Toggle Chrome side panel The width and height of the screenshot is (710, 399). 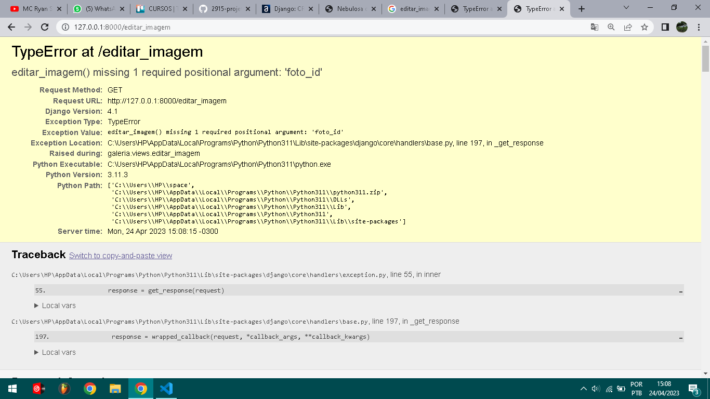[665, 27]
